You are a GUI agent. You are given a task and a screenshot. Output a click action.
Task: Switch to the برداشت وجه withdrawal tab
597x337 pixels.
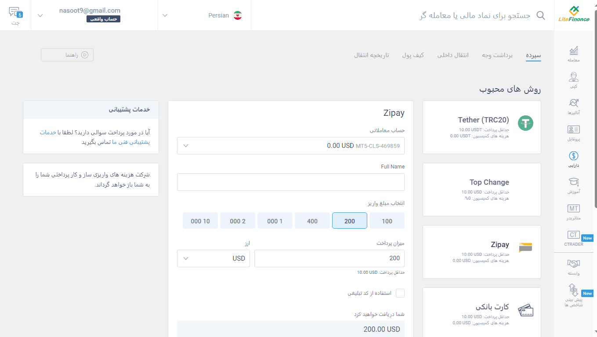coord(497,55)
